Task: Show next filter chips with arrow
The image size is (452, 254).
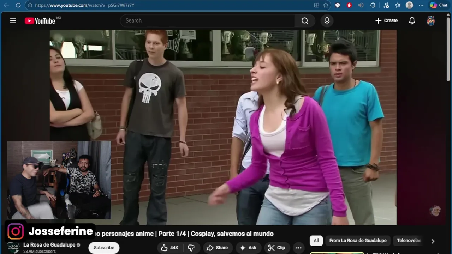Action: click(x=433, y=241)
